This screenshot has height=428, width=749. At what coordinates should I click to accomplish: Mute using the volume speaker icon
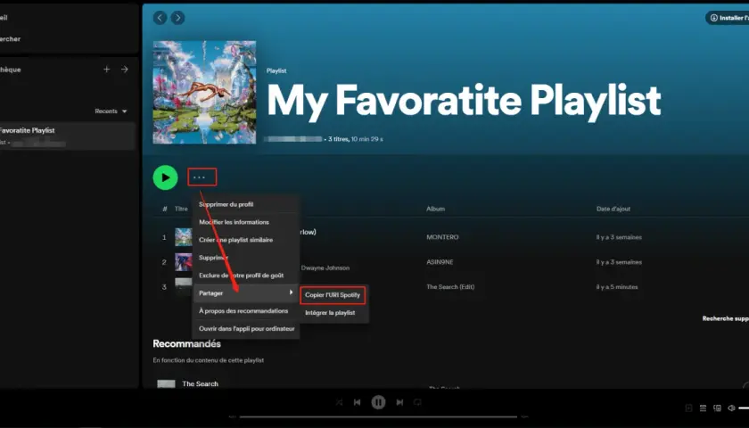pos(731,408)
